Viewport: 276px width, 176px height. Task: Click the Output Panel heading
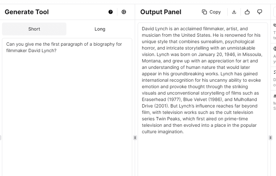[x=161, y=12]
